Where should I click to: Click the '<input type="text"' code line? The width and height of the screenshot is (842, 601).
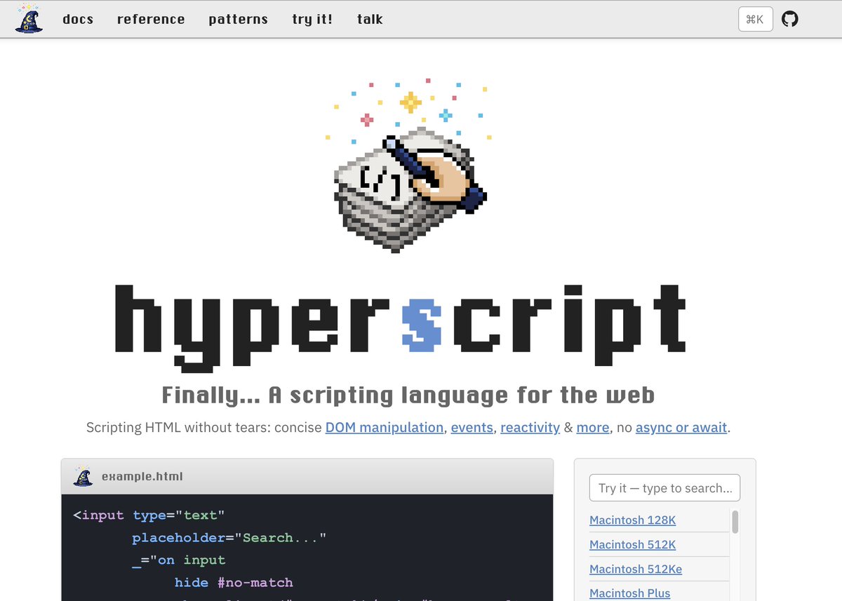point(149,515)
